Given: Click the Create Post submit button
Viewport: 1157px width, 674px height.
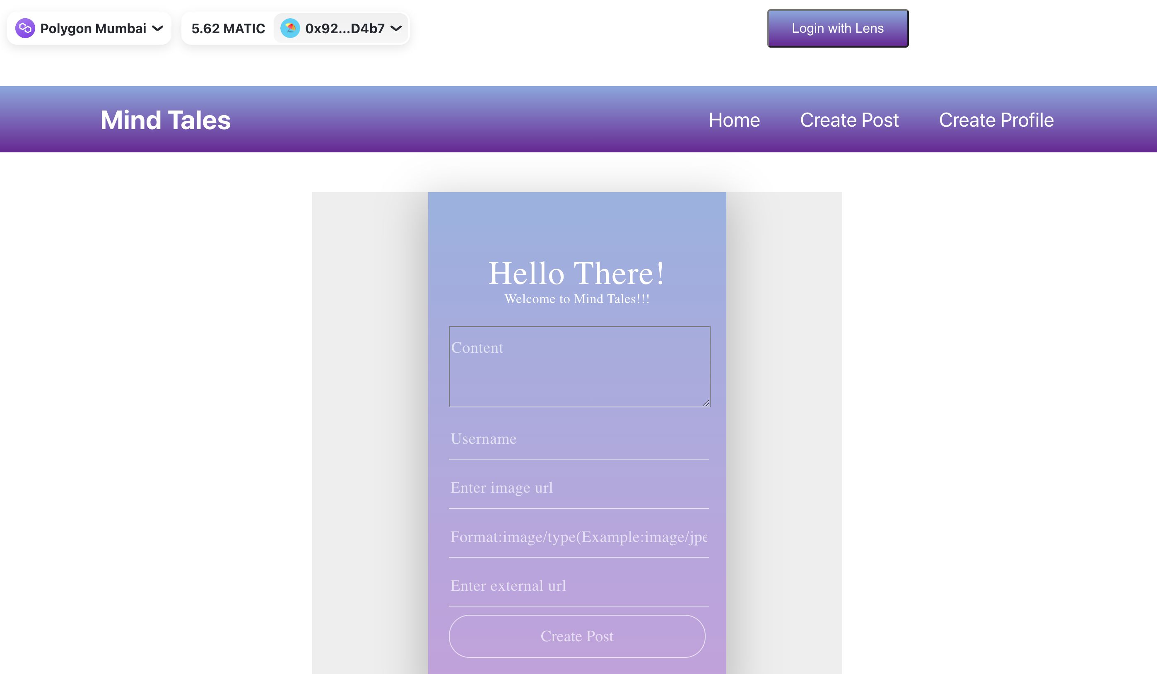Looking at the screenshot, I should coord(578,636).
